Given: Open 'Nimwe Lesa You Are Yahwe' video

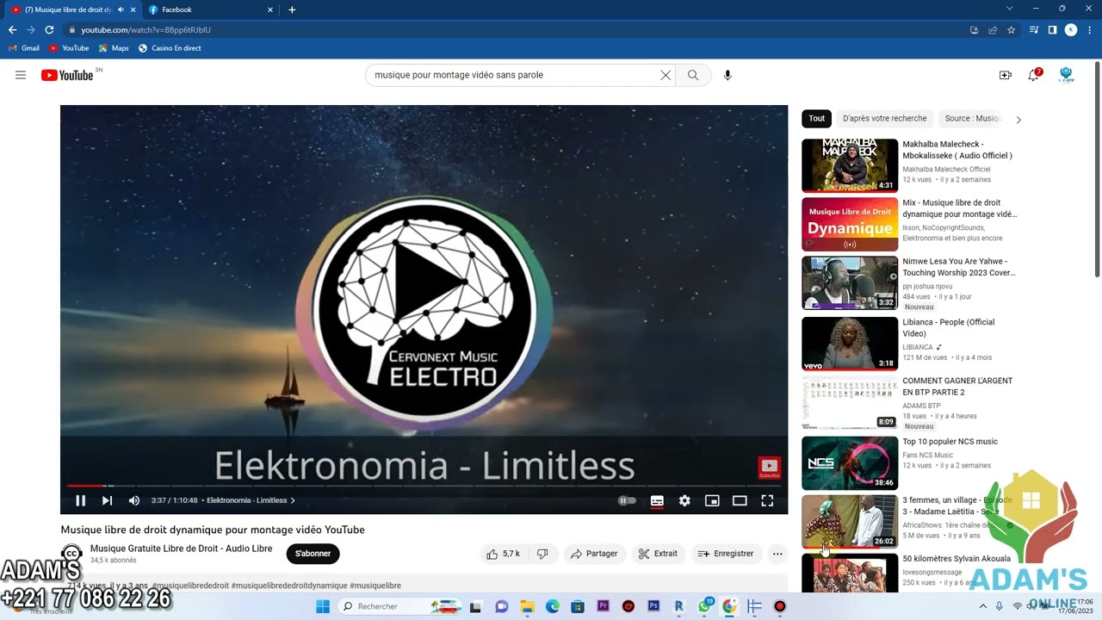Looking at the screenshot, I should click(959, 267).
